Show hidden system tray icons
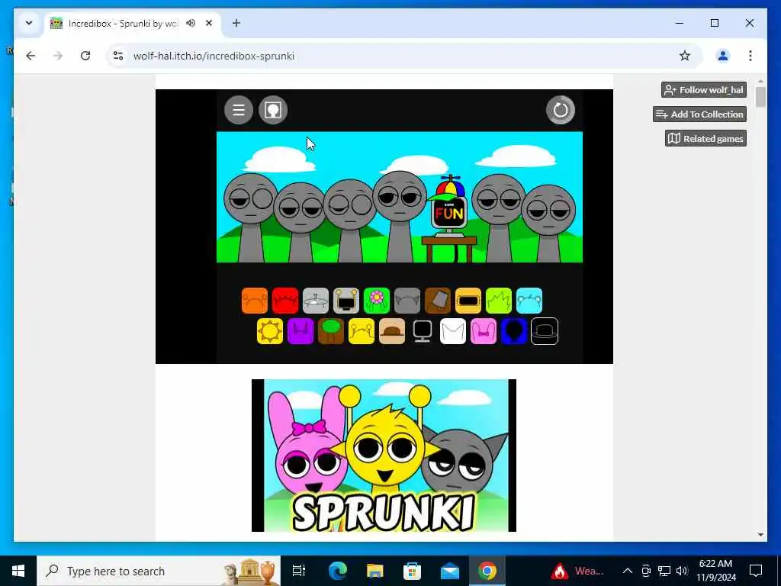 click(x=628, y=571)
